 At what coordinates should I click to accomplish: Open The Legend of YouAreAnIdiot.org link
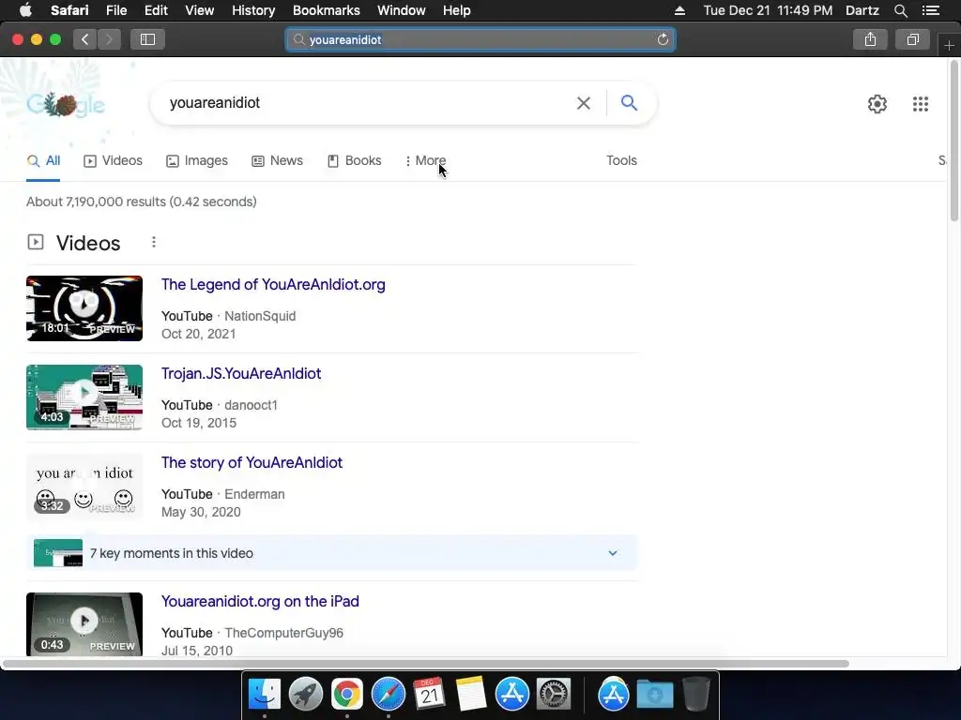click(x=273, y=285)
